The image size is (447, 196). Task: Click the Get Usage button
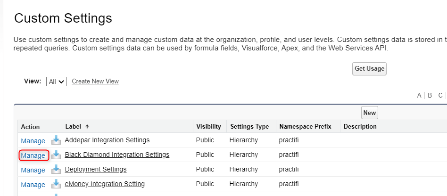369,69
